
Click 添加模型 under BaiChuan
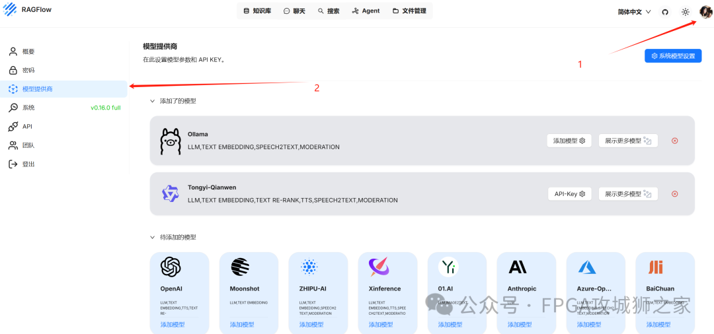pyautogui.click(x=658, y=325)
